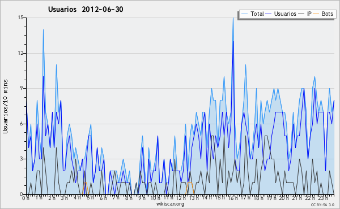Click the x-axis label '5 h'
Screen dimensions: 340x209
coord(90,198)
